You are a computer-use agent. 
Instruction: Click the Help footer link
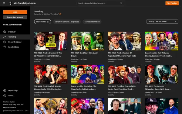point(11,105)
